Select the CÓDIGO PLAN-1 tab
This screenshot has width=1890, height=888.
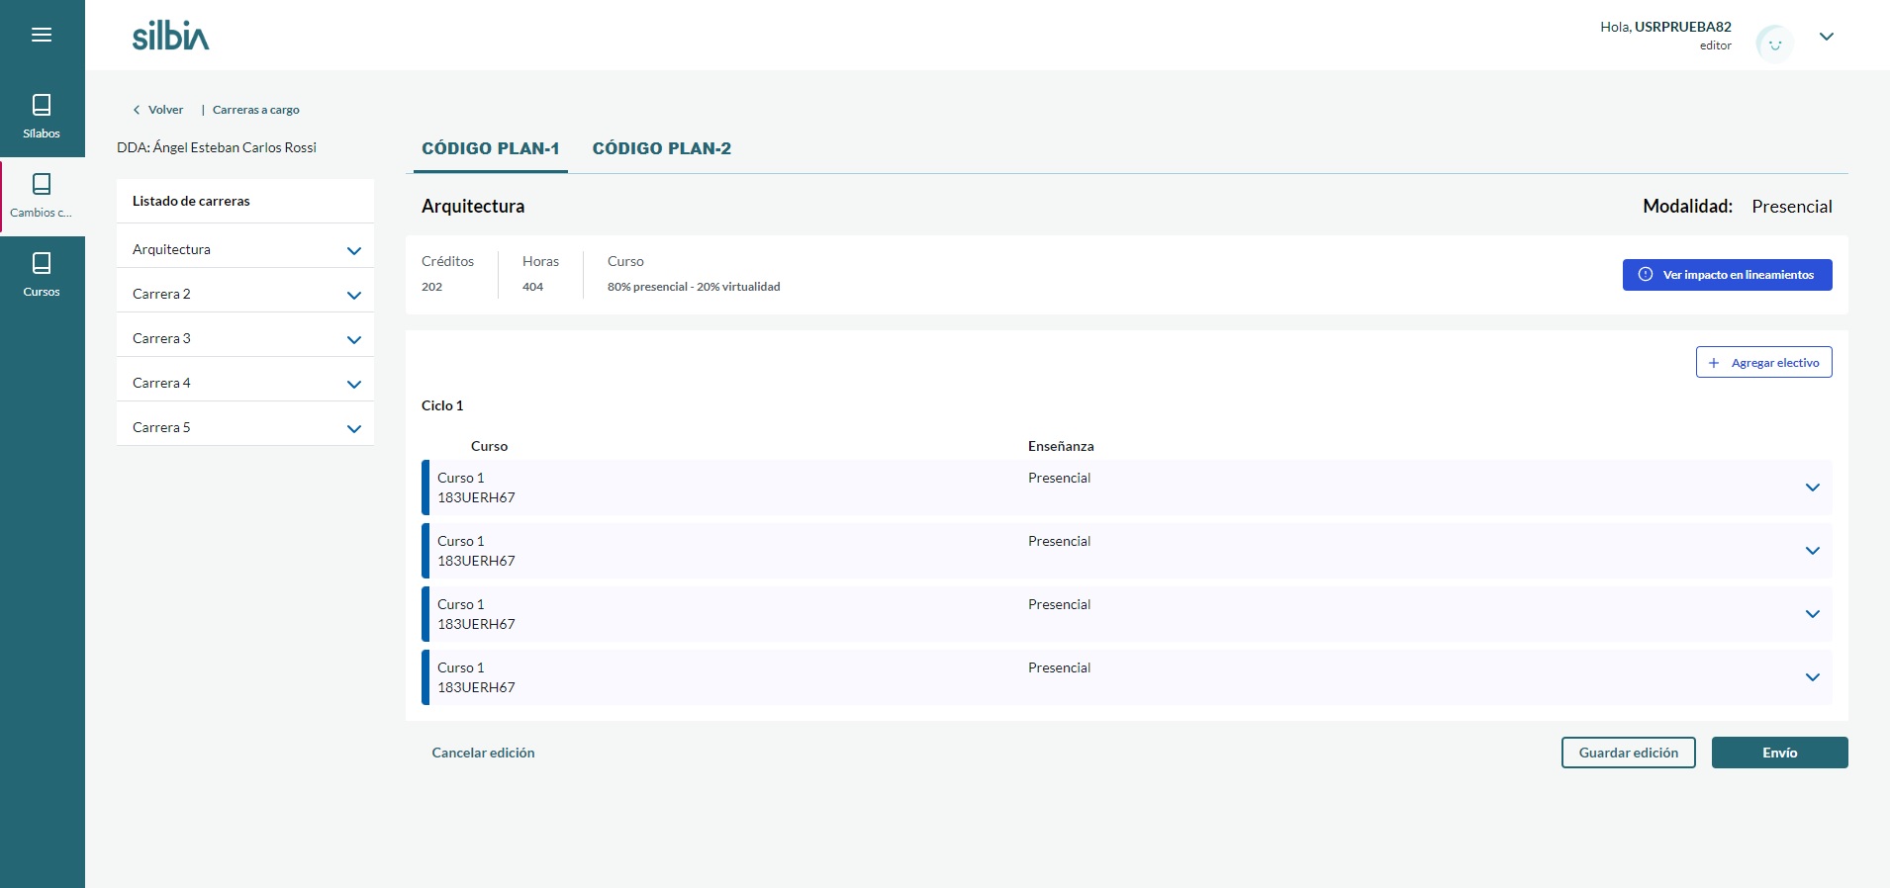point(490,148)
